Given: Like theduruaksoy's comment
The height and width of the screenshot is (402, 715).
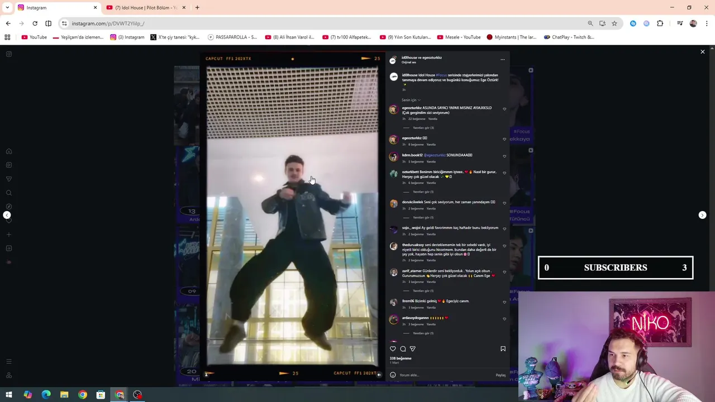Looking at the screenshot, I should pos(504,246).
